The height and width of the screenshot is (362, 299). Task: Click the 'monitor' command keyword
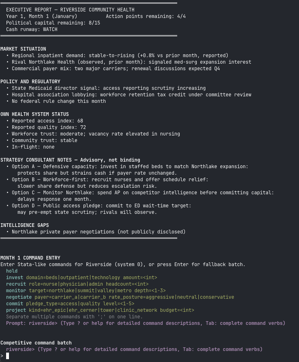pos(16,291)
